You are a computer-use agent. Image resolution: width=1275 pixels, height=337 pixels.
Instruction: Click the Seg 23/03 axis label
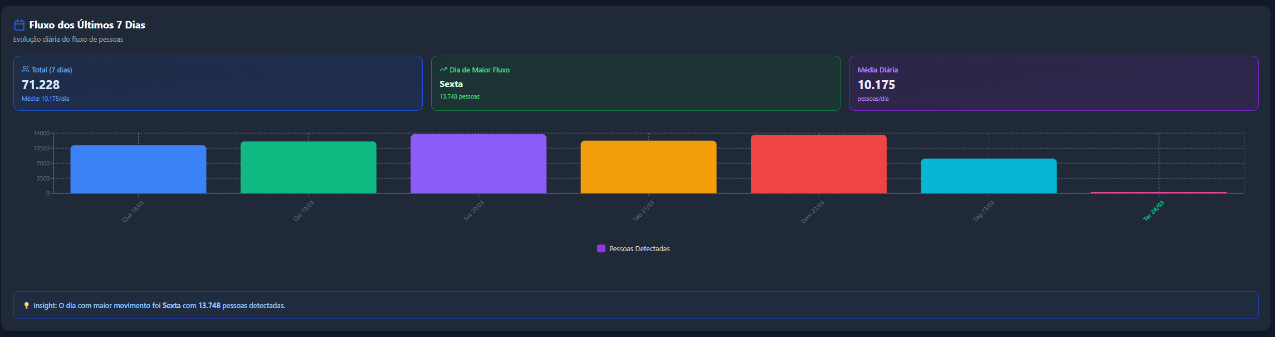(984, 211)
